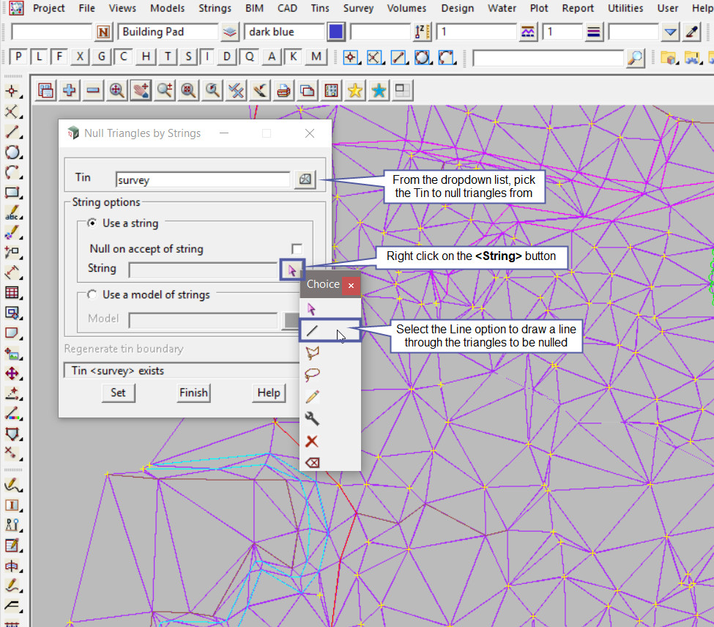Screen dimensions: 714x627
Task: Click the magnifier search icon in top toolbar
Action: click(636, 57)
